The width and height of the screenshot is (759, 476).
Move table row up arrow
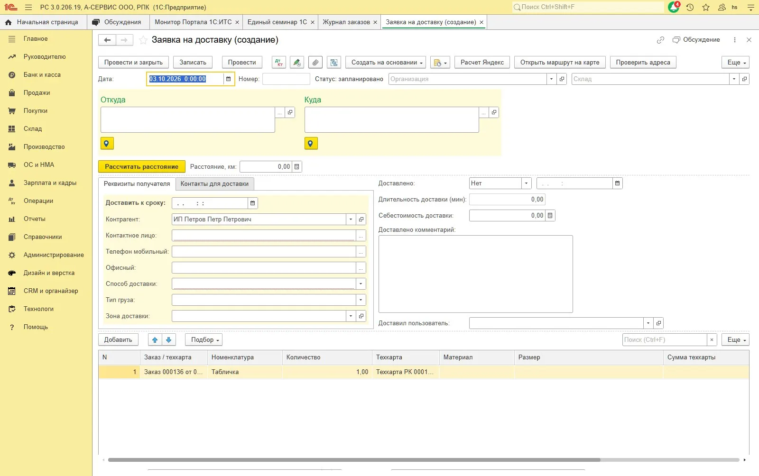click(155, 340)
